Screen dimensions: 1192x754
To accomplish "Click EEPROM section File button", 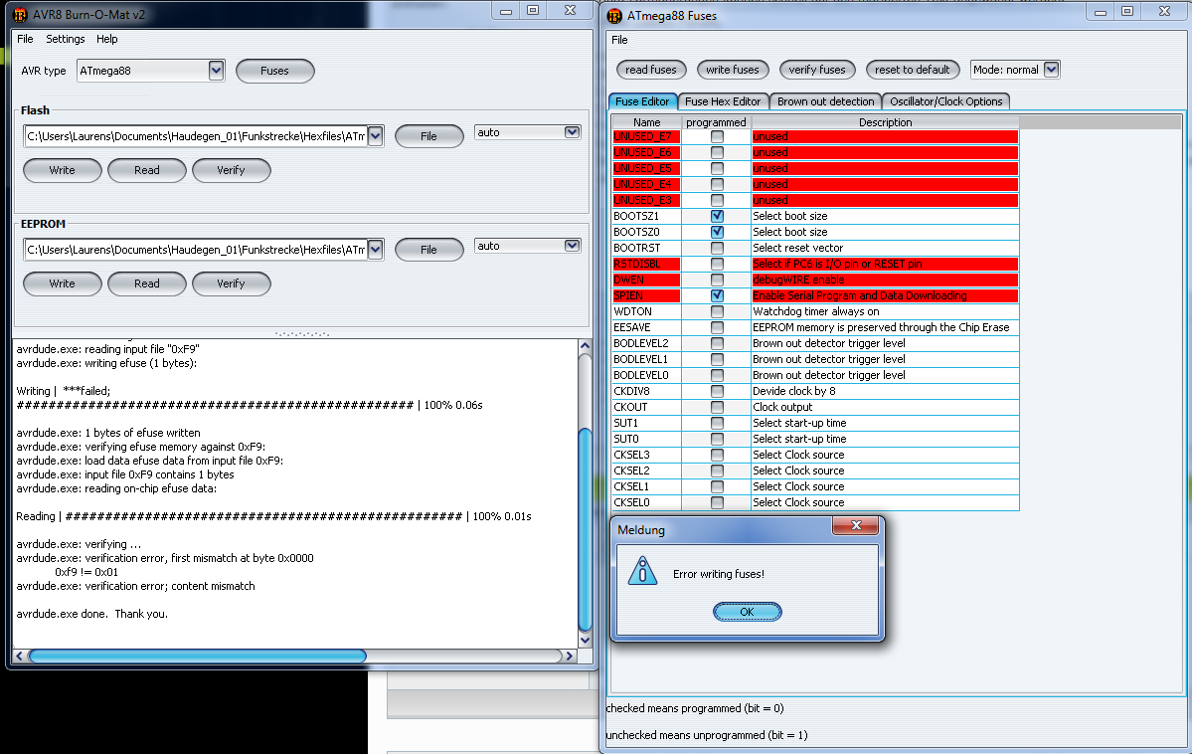I will (x=428, y=250).
